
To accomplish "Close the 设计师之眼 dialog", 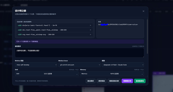I will [143, 11].
